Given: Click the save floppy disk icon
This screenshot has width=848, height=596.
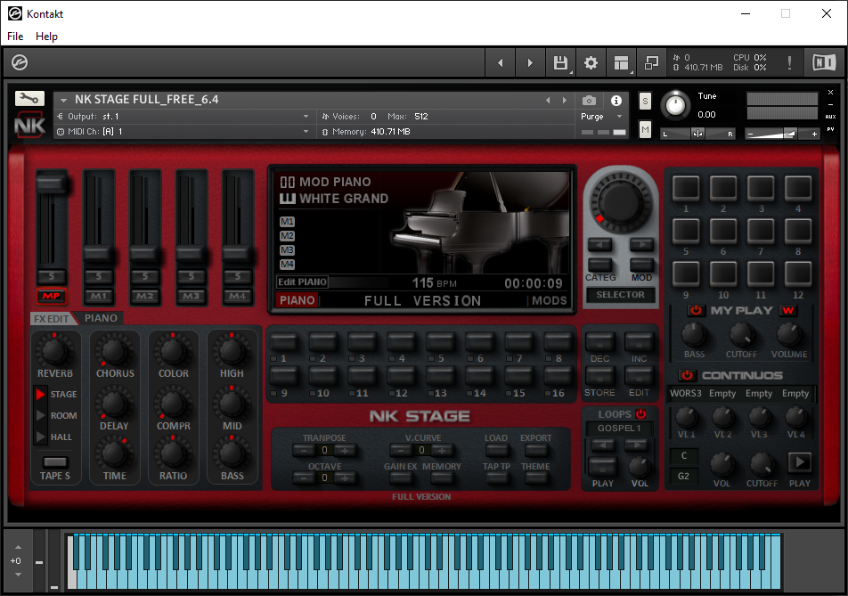Looking at the screenshot, I should 561,62.
